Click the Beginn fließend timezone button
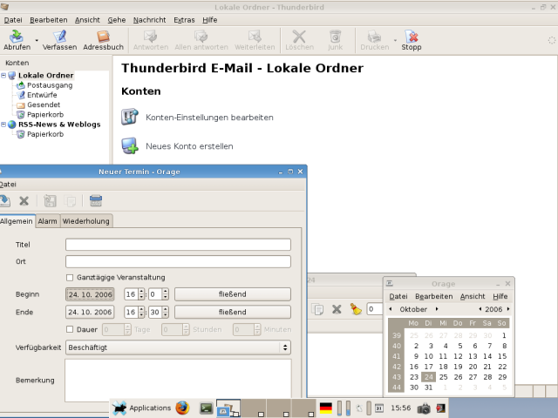The height and width of the screenshot is (418, 558). tap(233, 294)
